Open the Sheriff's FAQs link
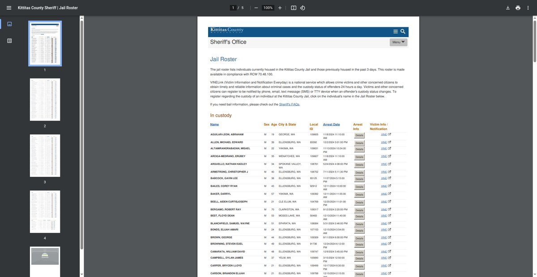537x277 pixels. [289, 104]
